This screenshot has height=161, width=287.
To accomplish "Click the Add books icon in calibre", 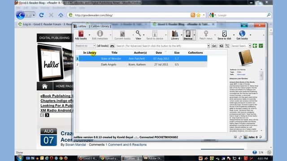I will click(x=81, y=34).
